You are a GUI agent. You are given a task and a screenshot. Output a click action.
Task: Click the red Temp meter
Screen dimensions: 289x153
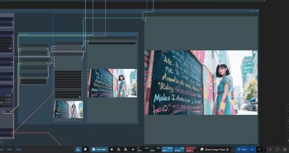click(x=191, y=149)
